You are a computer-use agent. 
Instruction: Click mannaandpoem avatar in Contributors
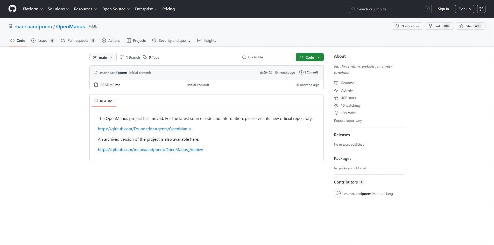click(x=338, y=194)
